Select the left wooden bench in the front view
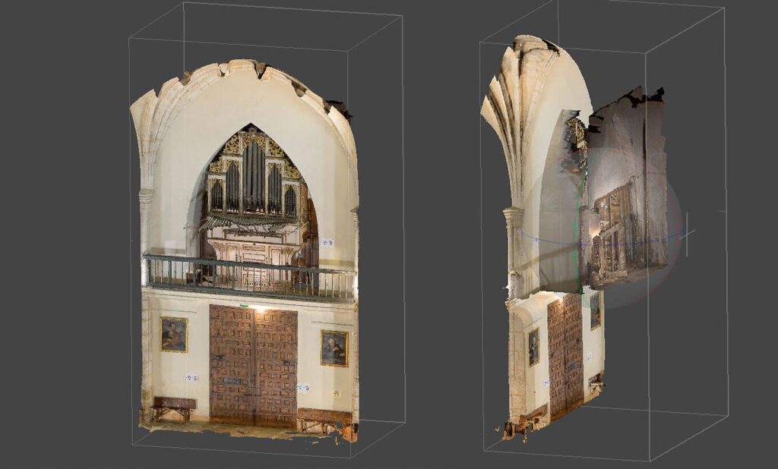Viewport: 778px width, 469px height. click(173, 406)
